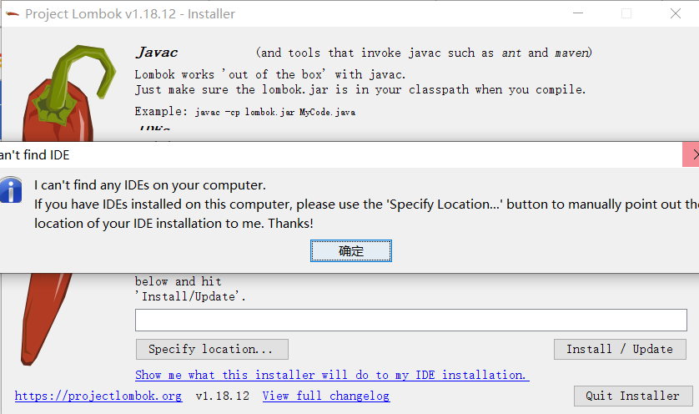
Task: Minimize the Lombok Installer window
Action: 578,13
